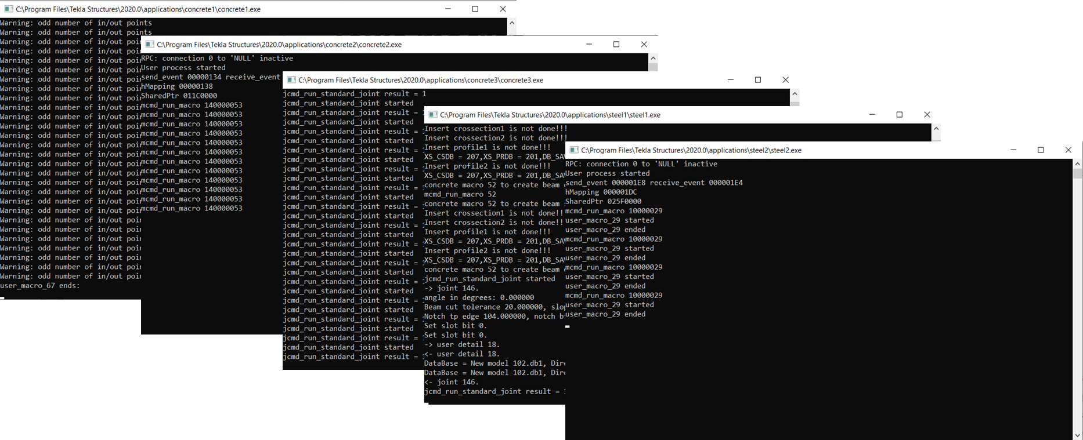Minimize the steel1.exe console window
Screen dimensions: 1083x440
click(x=872, y=115)
